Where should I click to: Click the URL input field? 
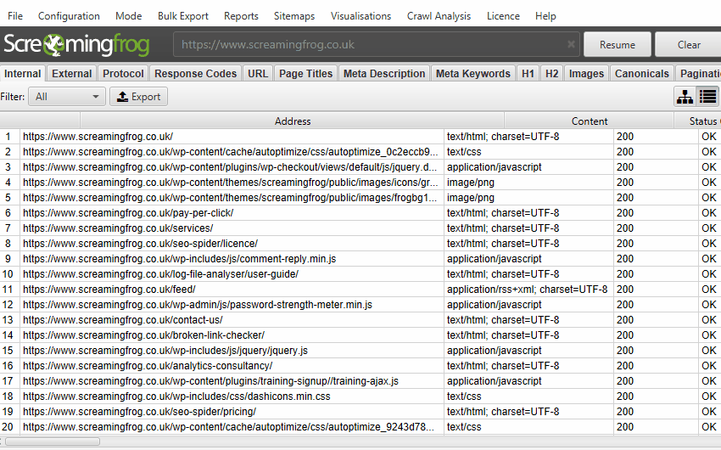tap(369, 45)
